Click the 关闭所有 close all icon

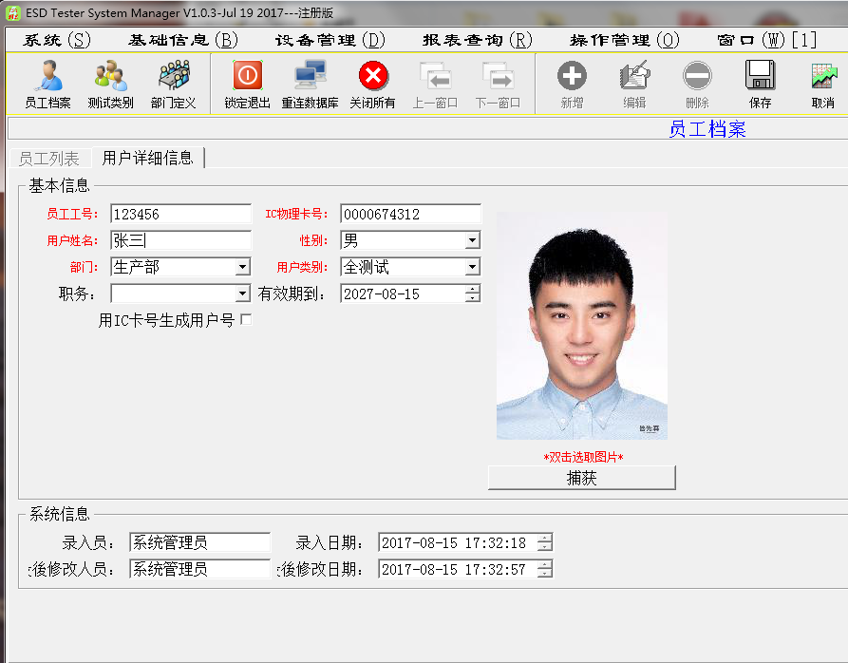click(x=372, y=84)
